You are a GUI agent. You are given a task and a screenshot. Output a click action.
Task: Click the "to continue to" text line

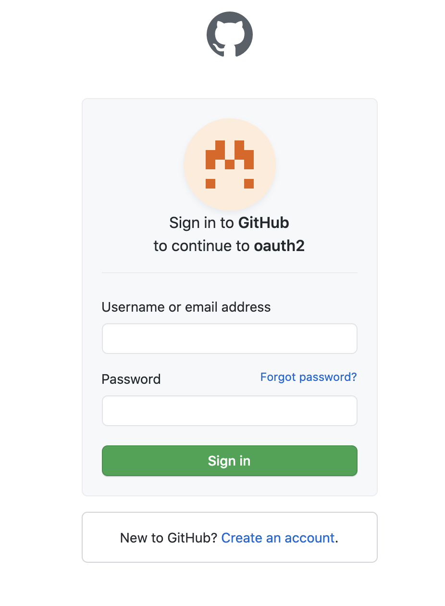[202, 246]
